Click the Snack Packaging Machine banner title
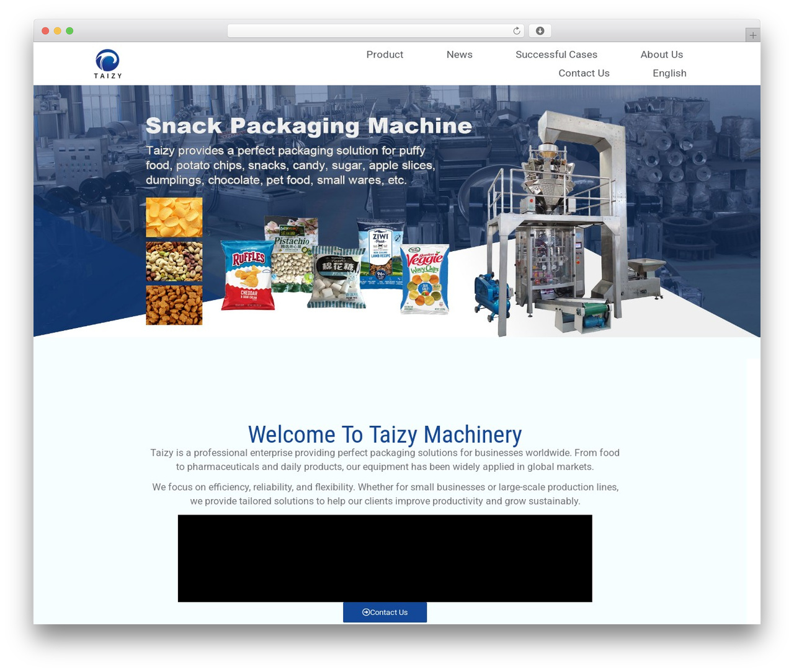The image size is (794, 672). coord(309,126)
